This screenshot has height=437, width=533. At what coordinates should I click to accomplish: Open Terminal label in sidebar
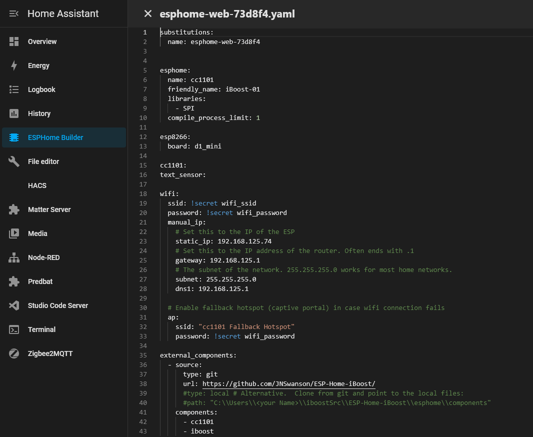41,329
